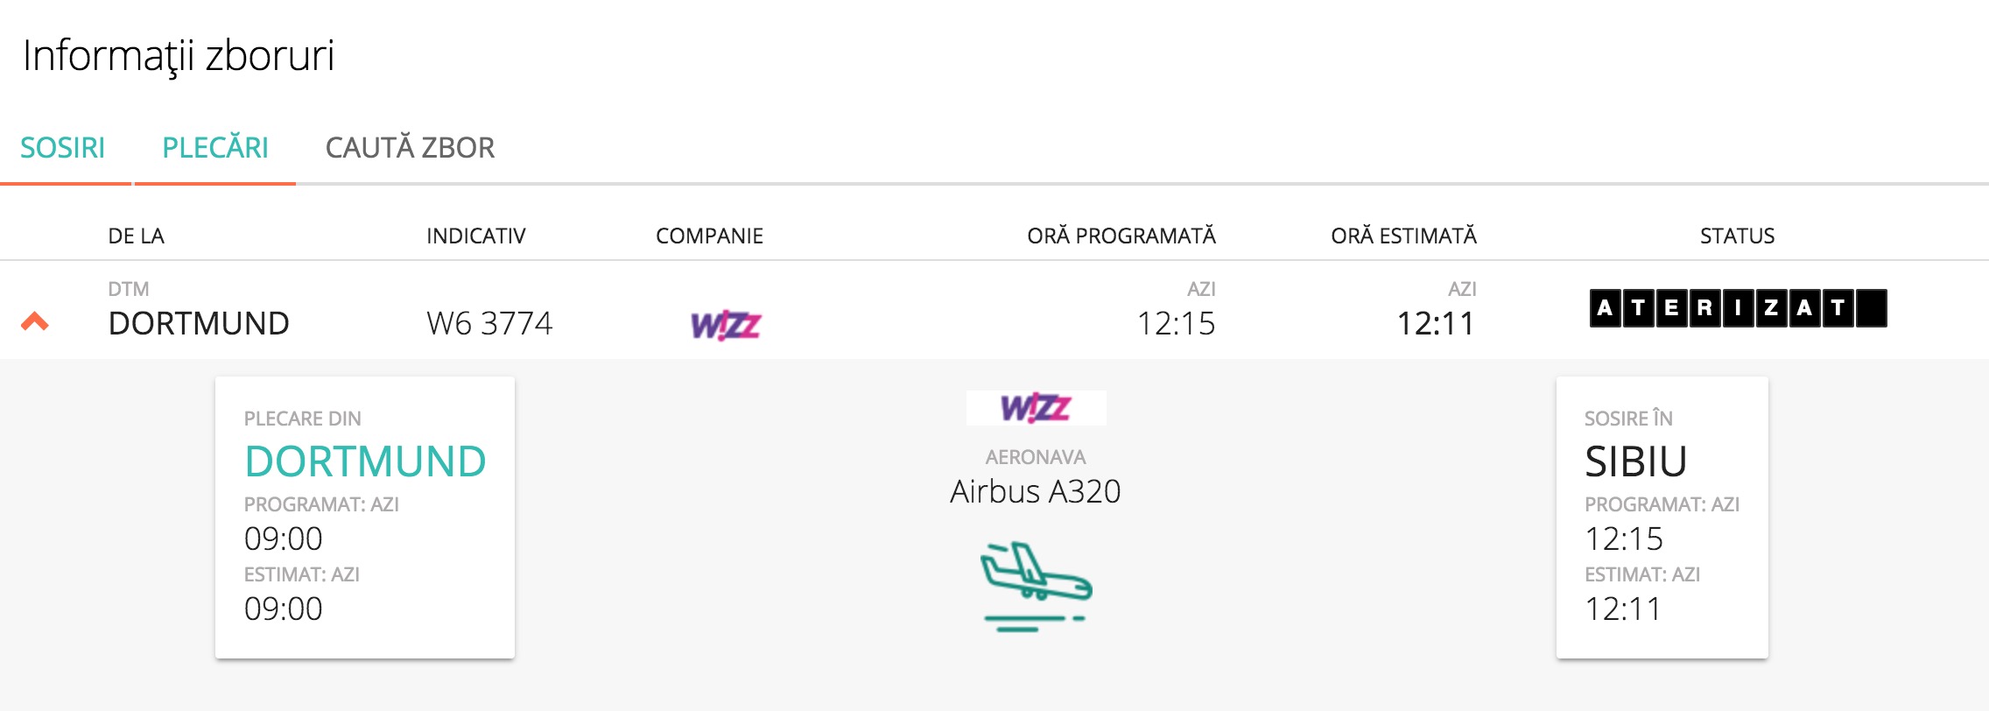
Task: Click the ORĂ ESTIMATĂ column header
Action: 1403,236
